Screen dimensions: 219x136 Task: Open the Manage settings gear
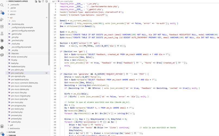(x=2, y=134)
